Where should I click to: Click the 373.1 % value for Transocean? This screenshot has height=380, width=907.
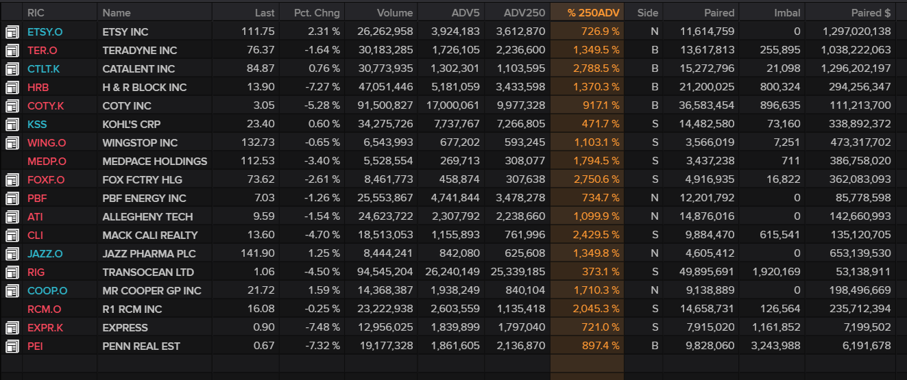tap(601, 272)
